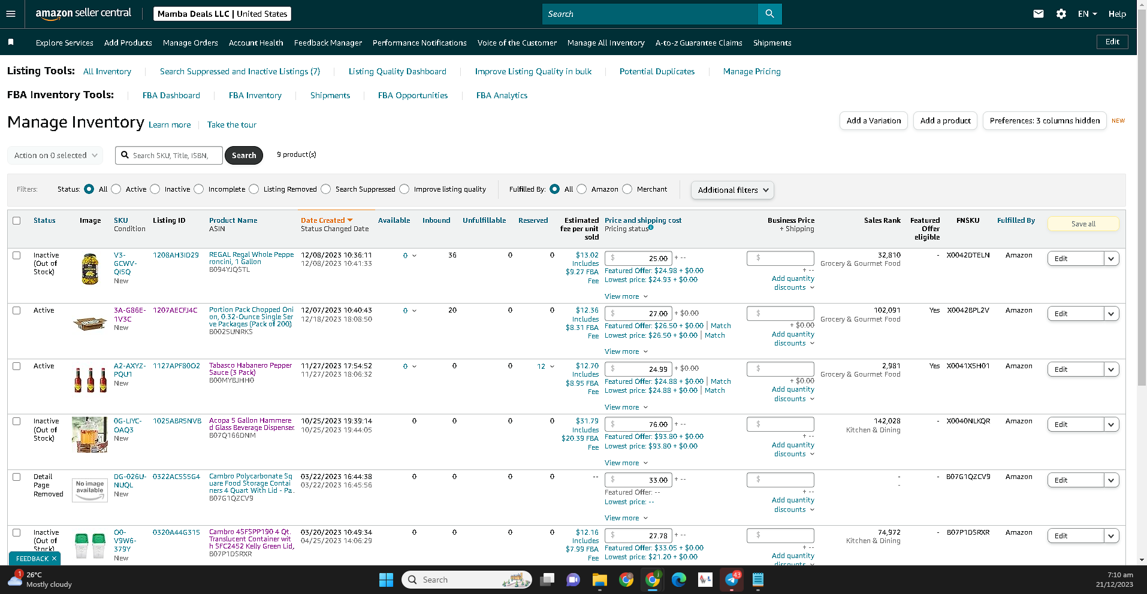Click the Take the tour link

pyautogui.click(x=232, y=125)
